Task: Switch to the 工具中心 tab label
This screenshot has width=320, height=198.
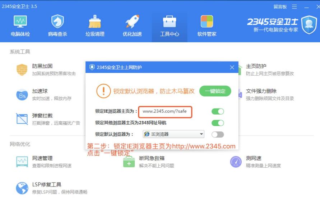Action: tap(170, 34)
